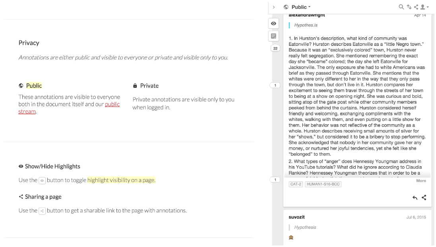This screenshot has height=247, width=436.
Task: Click the share button shown in Sharing instructions
Action: pos(43,210)
